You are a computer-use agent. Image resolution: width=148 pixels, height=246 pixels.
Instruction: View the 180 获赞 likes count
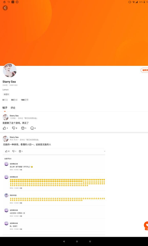coord(25,100)
